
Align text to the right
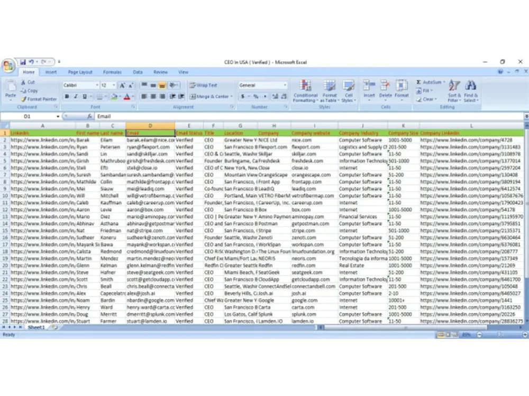pyautogui.click(x=162, y=97)
